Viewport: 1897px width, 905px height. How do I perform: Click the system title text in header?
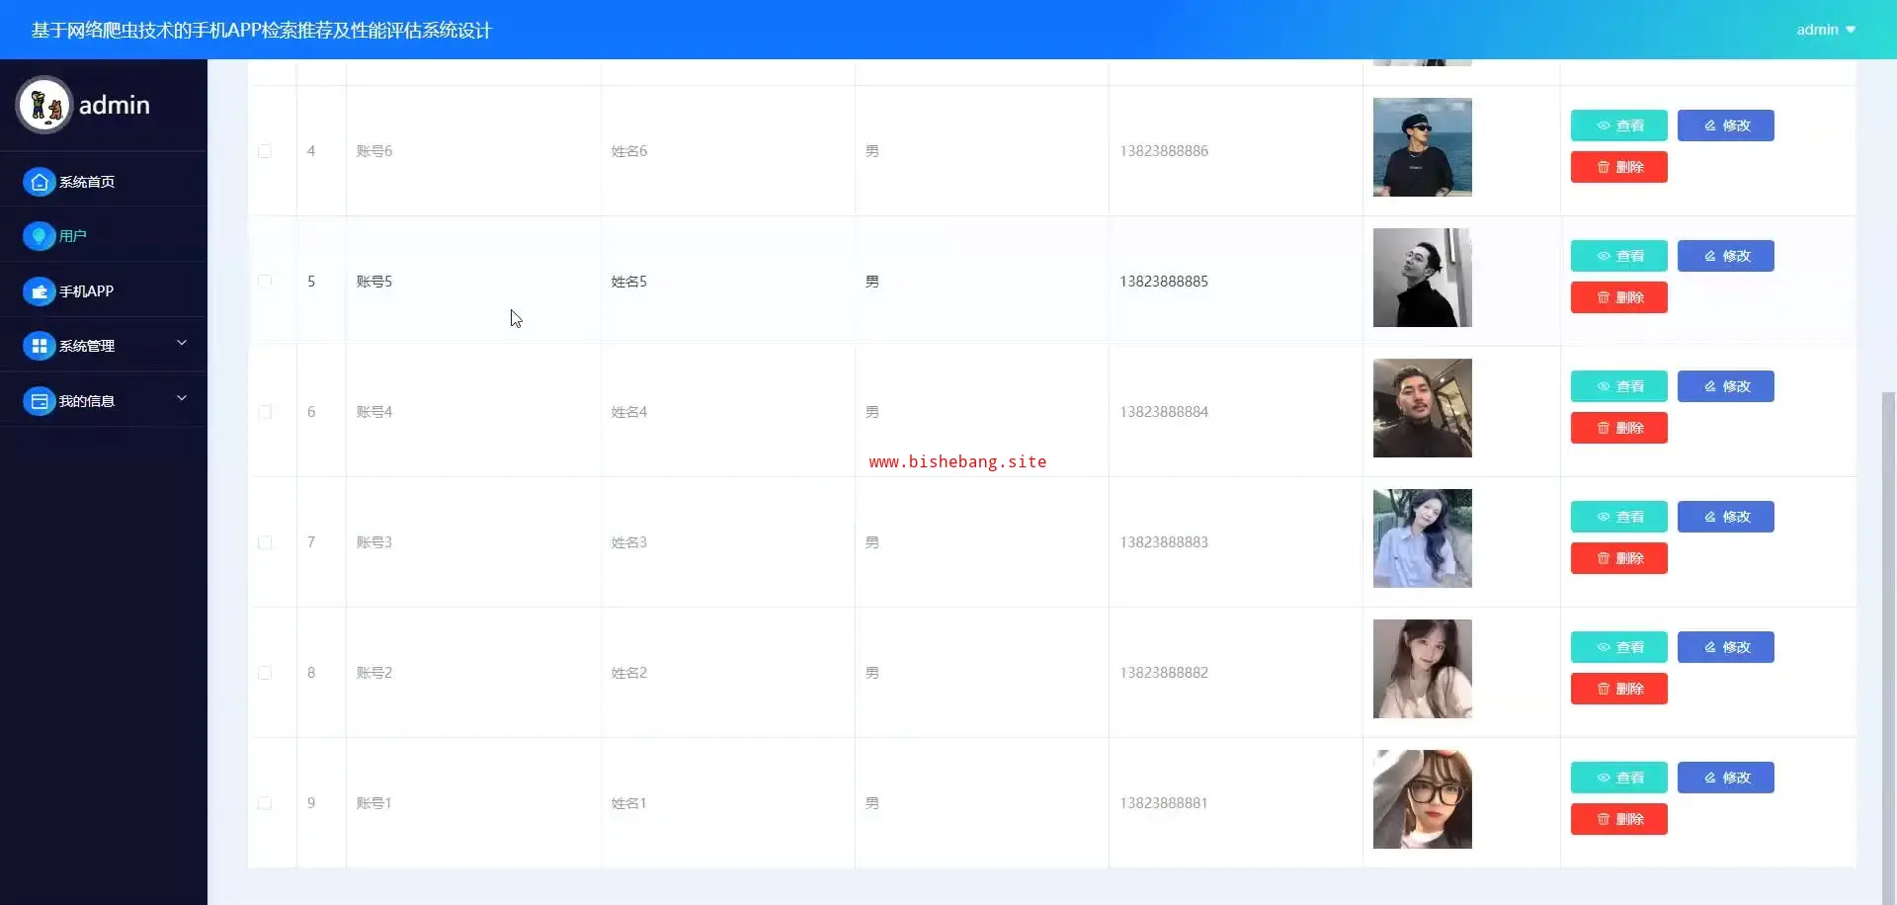pos(262,30)
